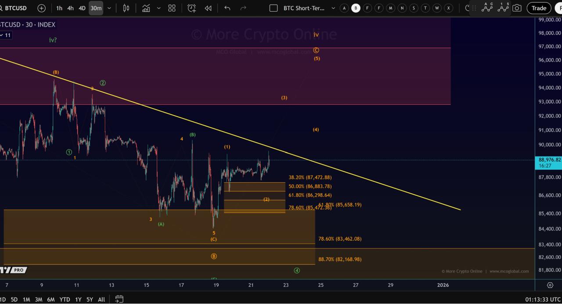Viewport: 562px width, 304px height.
Task: Undo the last chart action
Action: point(227,8)
